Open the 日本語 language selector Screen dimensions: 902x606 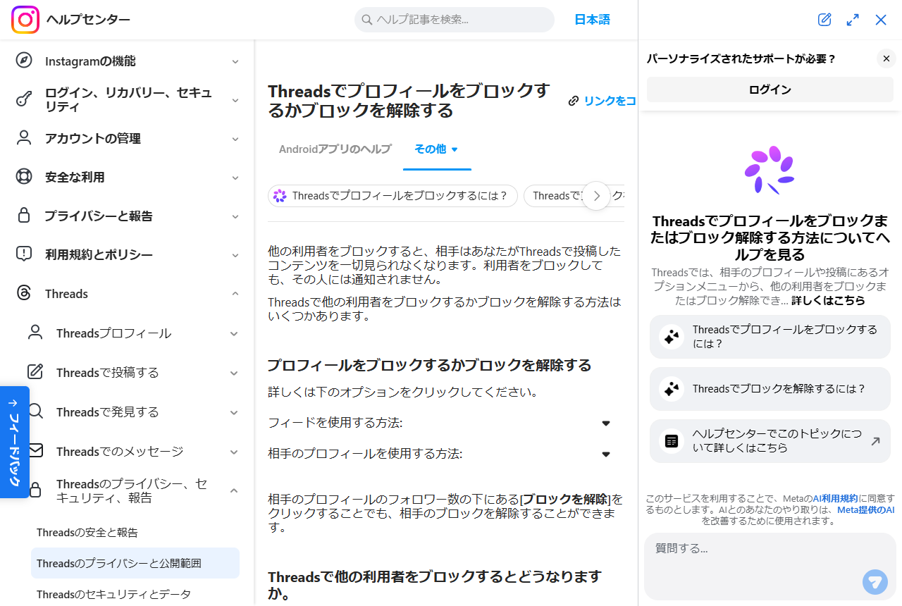[x=592, y=20]
